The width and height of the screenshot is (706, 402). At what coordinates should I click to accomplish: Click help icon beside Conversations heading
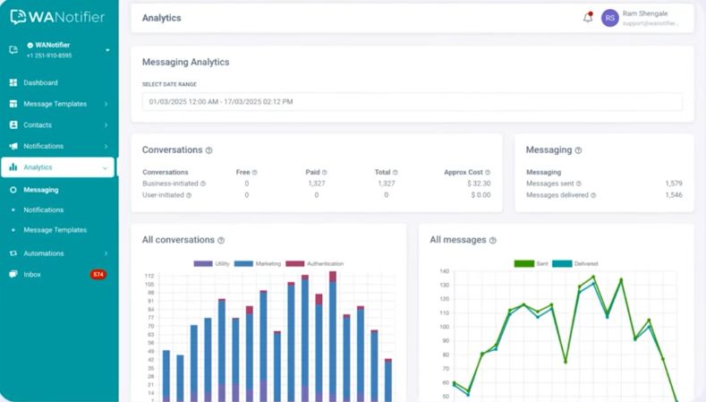click(x=209, y=150)
